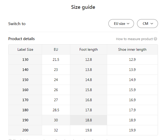Click the EU column header
Screen dimensions: 159x140
56,49
